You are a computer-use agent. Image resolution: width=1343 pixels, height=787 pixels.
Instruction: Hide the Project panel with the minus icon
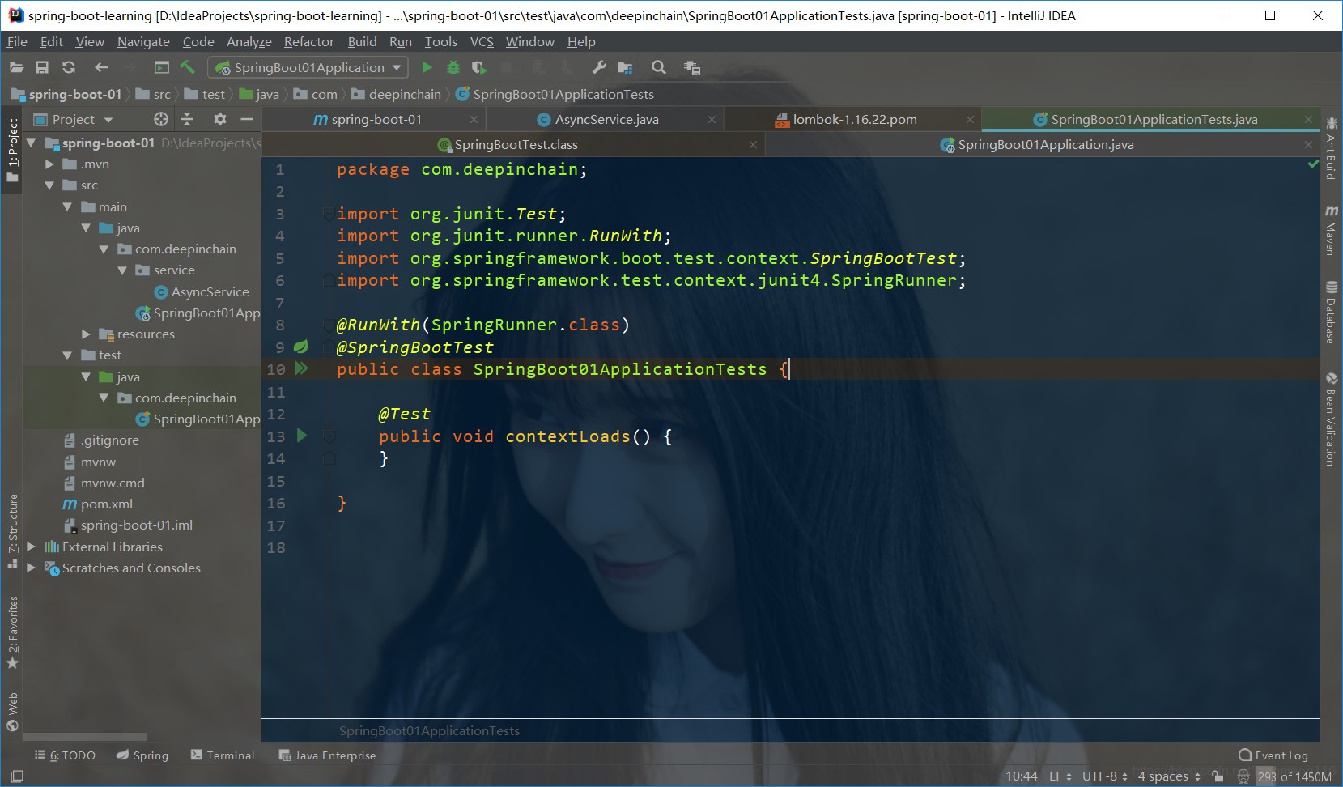[247, 119]
